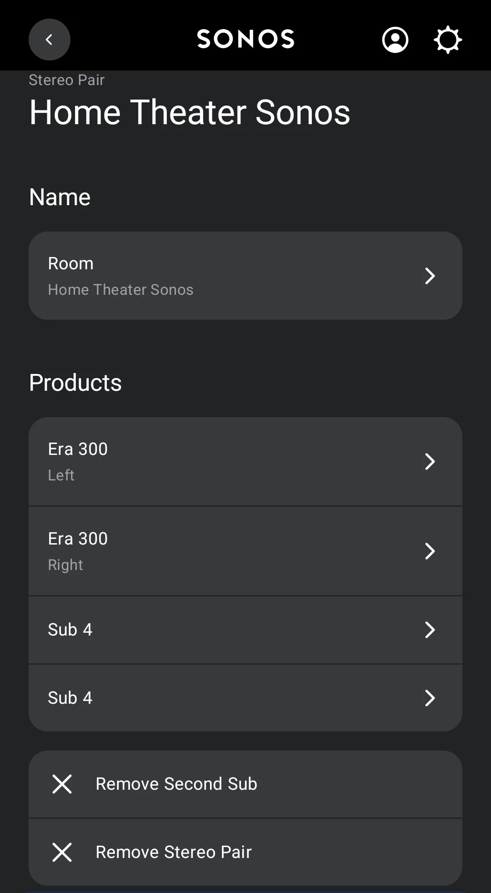Click the Products section heading
Image resolution: width=491 pixels, height=893 pixels.
coord(75,383)
